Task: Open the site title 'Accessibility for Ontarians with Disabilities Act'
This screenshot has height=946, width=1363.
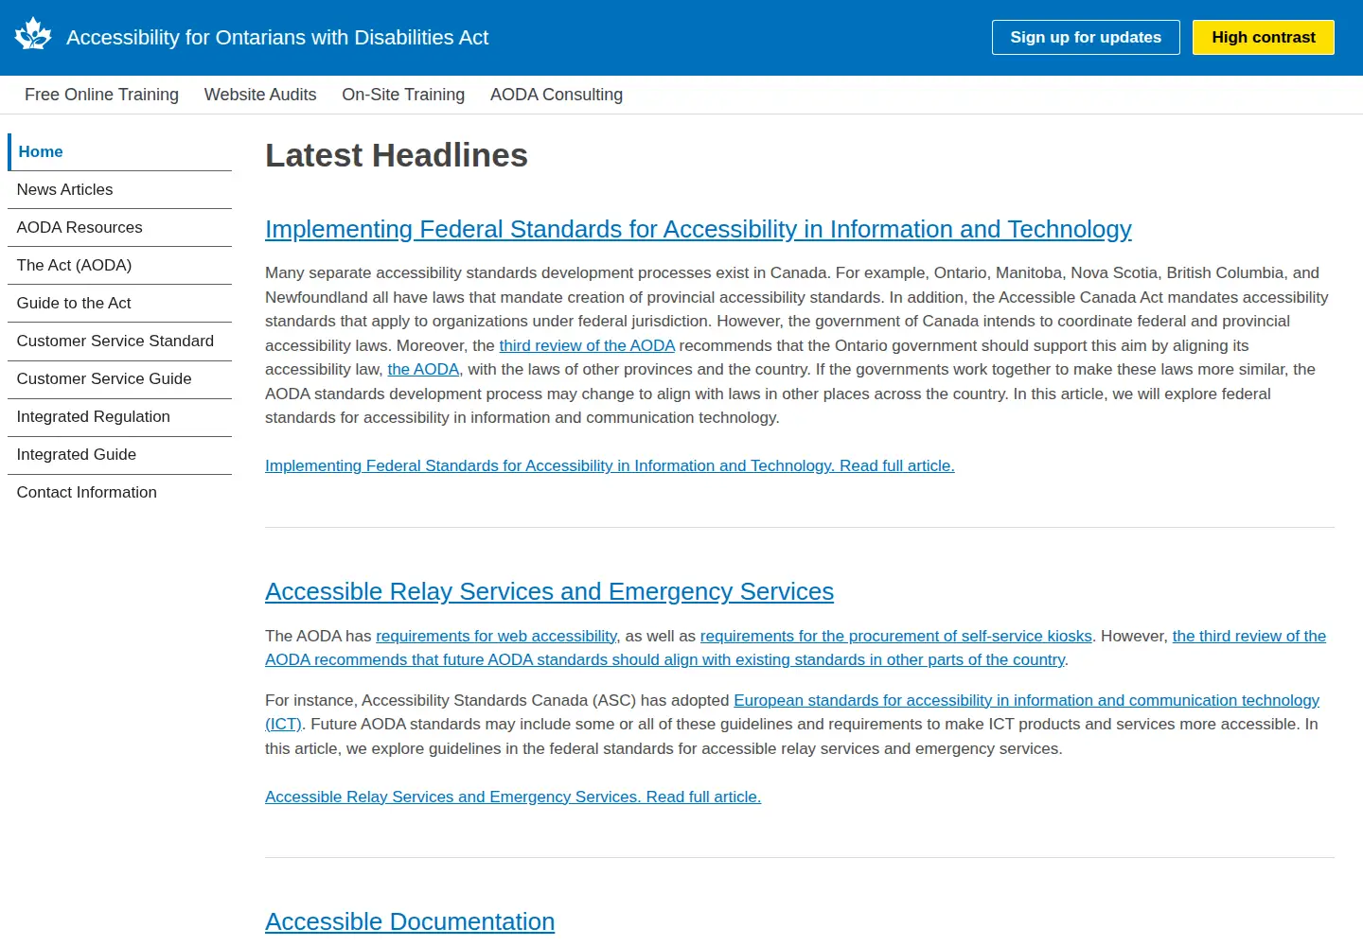Action: coord(277,37)
